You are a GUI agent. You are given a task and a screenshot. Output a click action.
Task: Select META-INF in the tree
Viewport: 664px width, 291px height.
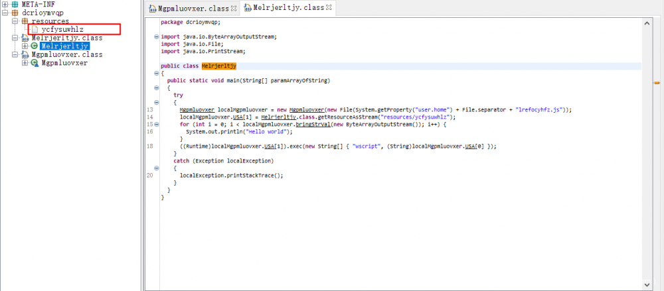point(38,4)
